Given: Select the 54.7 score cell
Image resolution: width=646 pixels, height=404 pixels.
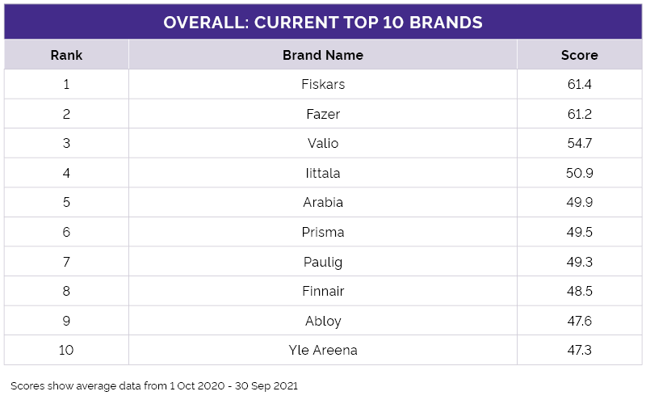Looking at the screenshot, I should pos(579,143).
